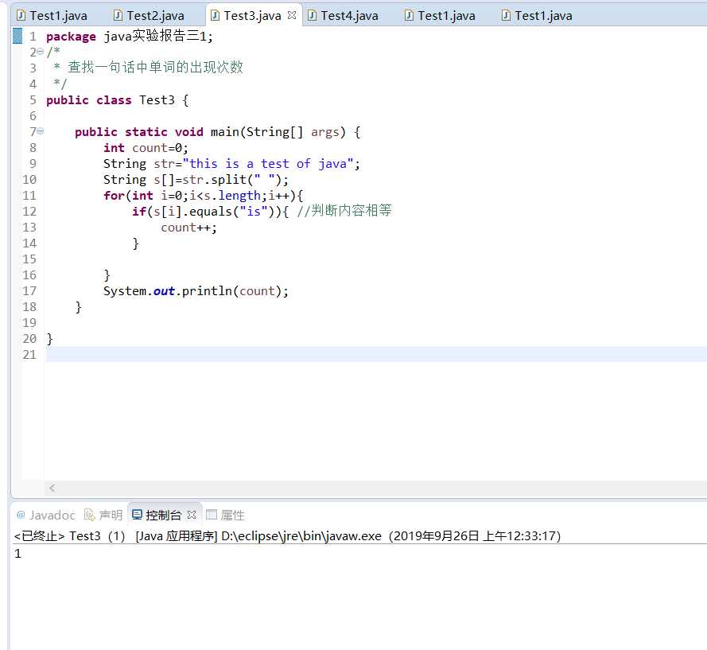
Task: Switch to the Test4.java editor tab
Action: (344, 16)
